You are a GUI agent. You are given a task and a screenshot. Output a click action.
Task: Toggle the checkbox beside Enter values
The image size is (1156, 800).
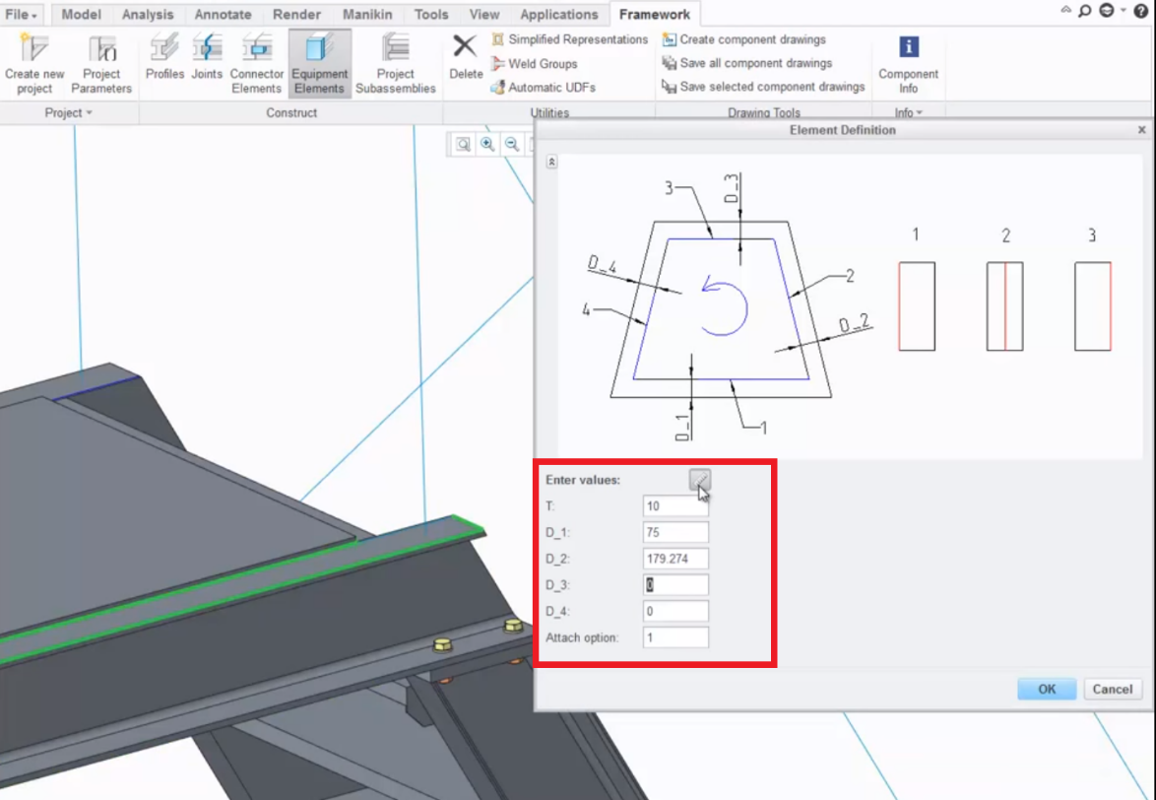point(698,480)
